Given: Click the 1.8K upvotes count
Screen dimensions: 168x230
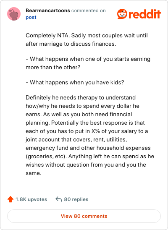Looking at the screenshot, I should (31, 199).
